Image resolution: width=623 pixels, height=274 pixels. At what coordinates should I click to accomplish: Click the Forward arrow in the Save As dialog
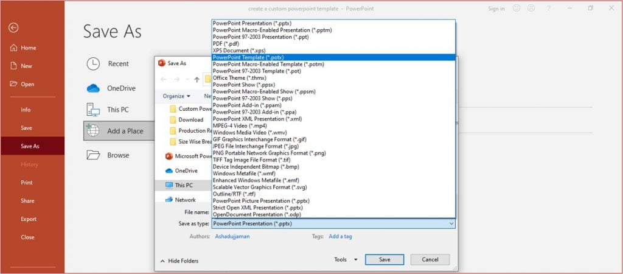pyautogui.click(x=176, y=80)
